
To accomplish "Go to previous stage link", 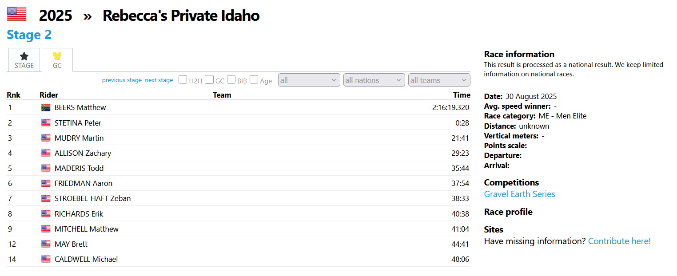I will point(122,80).
